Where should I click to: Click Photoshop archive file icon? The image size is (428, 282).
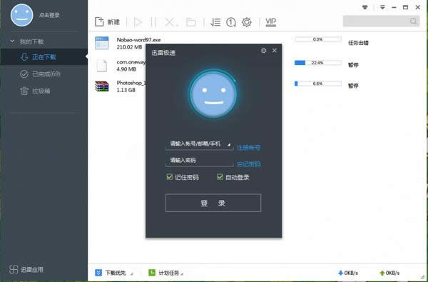pyautogui.click(x=102, y=86)
